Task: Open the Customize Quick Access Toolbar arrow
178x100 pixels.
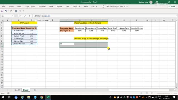Action: point(23,11)
